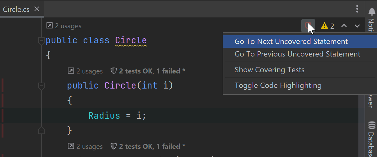
Task: Open the editor tabs three-dot options menu
Action: click(x=357, y=9)
